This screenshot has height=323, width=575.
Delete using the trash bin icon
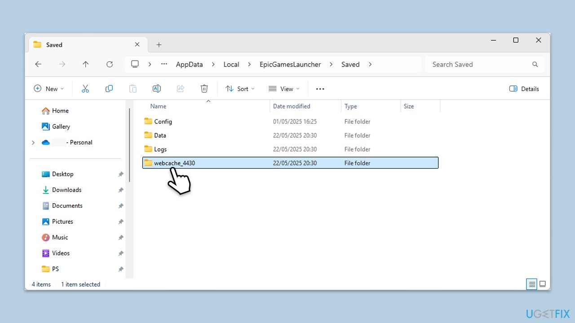point(204,89)
